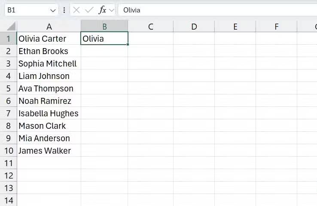
Task: Select cell B1 containing Olivia
Action: coord(104,39)
